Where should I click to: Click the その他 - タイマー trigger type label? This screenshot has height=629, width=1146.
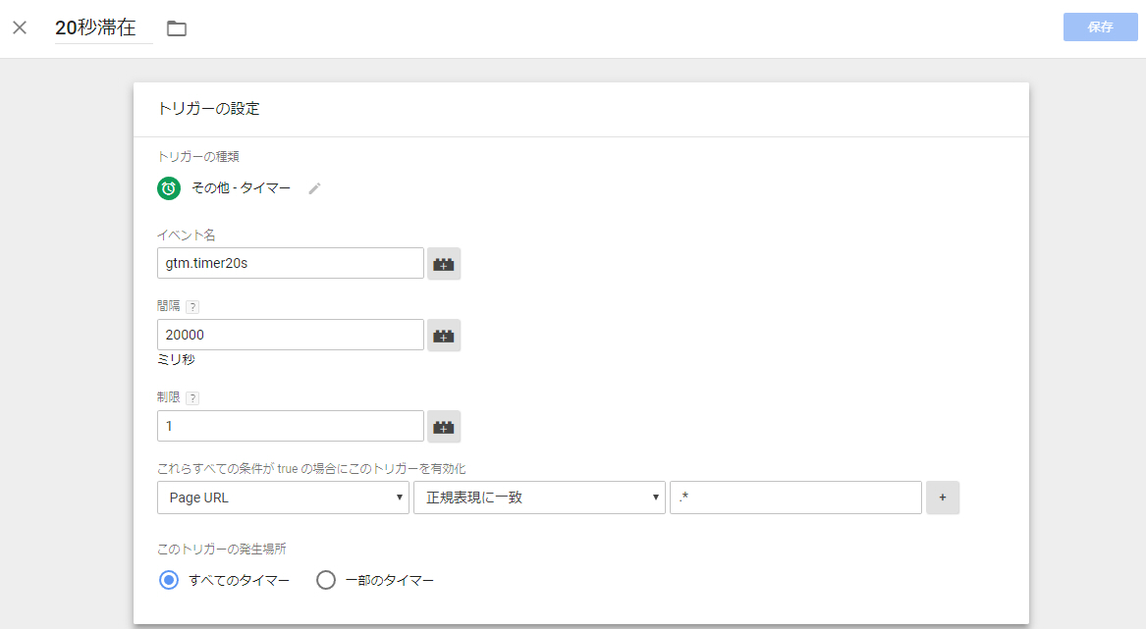point(242,188)
